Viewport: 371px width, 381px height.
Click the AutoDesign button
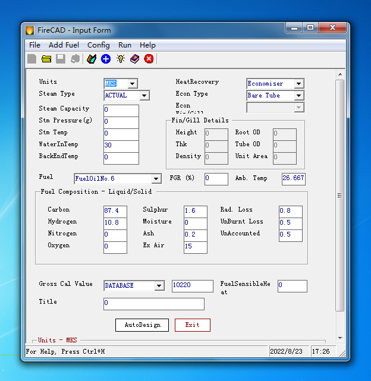click(142, 325)
